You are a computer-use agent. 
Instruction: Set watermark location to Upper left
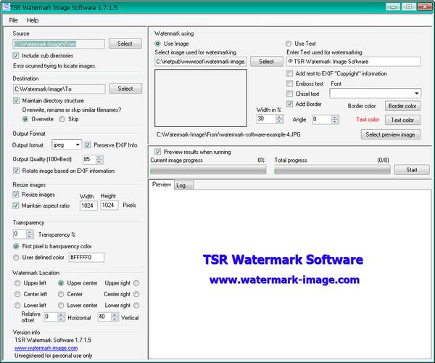17,283
